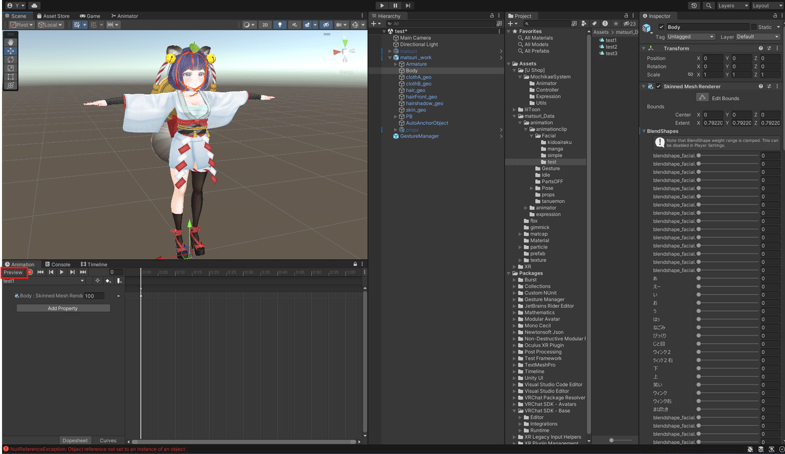The width and height of the screenshot is (785, 454).
Task: Click the global search magnifier icon
Action: click(x=708, y=5)
